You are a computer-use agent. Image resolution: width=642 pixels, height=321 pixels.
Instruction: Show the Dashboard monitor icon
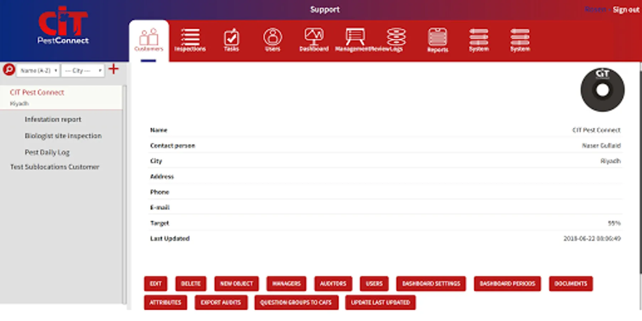(x=314, y=36)
